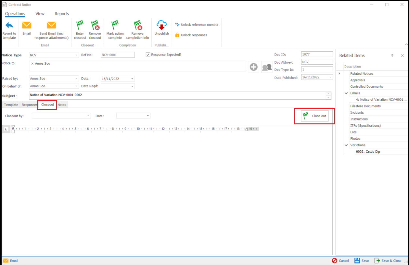Open the Notes tab
This screenshot has width=409, height=265.
(x=62, y=105)
